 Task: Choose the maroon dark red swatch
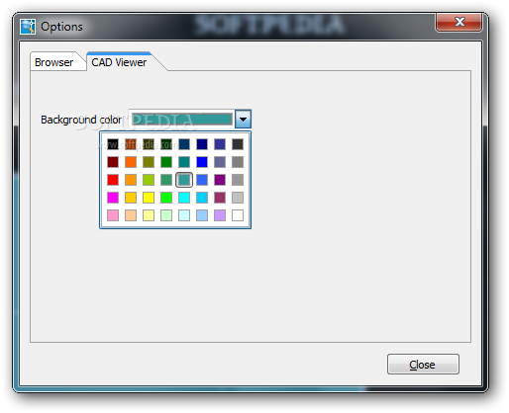[113, 162]
